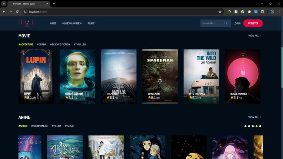283x159 pixels.
Task: Select the #SCIENCE FICTION movie tag
Action: (60, 44)
